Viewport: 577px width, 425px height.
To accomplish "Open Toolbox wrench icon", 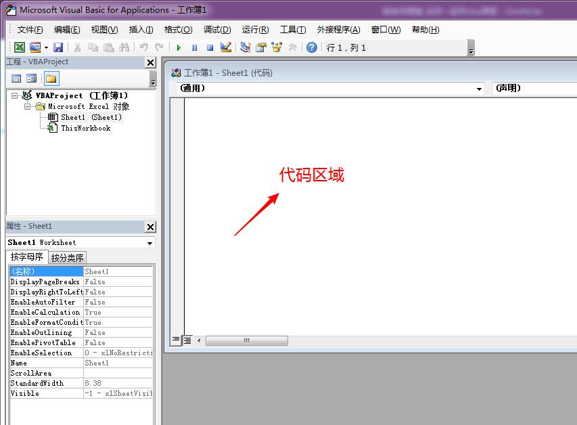I will 292,47.
